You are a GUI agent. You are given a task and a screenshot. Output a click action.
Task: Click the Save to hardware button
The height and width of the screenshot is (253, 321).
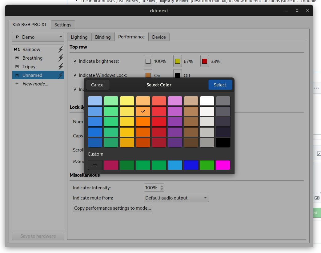[38, 236]
